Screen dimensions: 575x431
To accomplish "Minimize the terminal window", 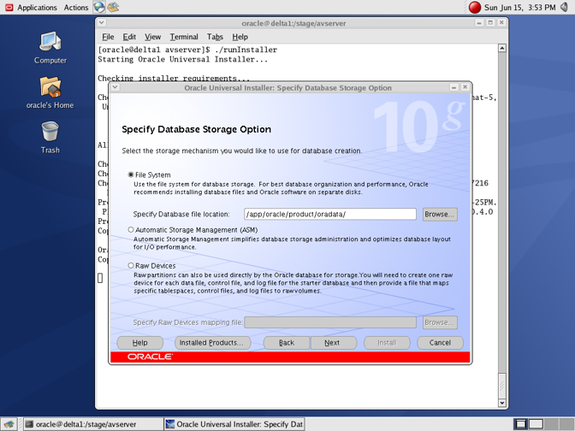I will tap(479, 23).
